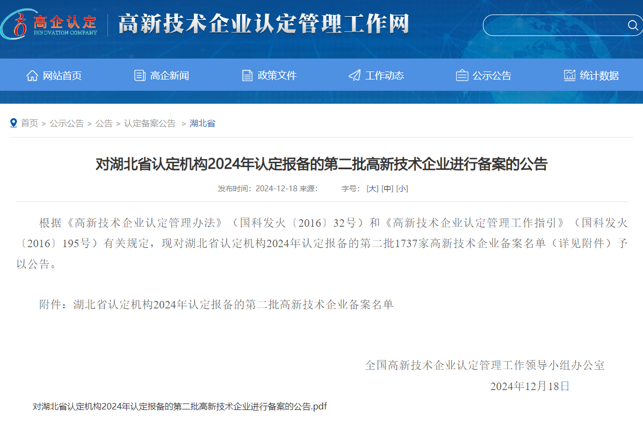Click the 全国高新技术企业认定管理工作领导小组办公室 signature

485,365
